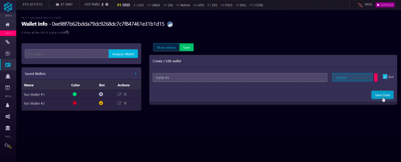Select the Wallet Info card sidebar icon
The width and height of the screenshot is (401, 162).
click(x=8, y=65)
